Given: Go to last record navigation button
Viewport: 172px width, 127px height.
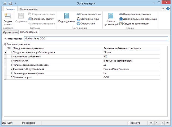Looking at the screenshot, I should pyautogui.click(x=167, y=123).
